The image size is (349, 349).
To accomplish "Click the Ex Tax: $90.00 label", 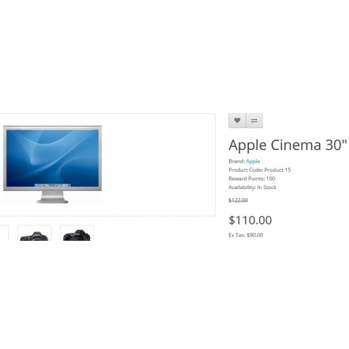I will click(246, 235).
